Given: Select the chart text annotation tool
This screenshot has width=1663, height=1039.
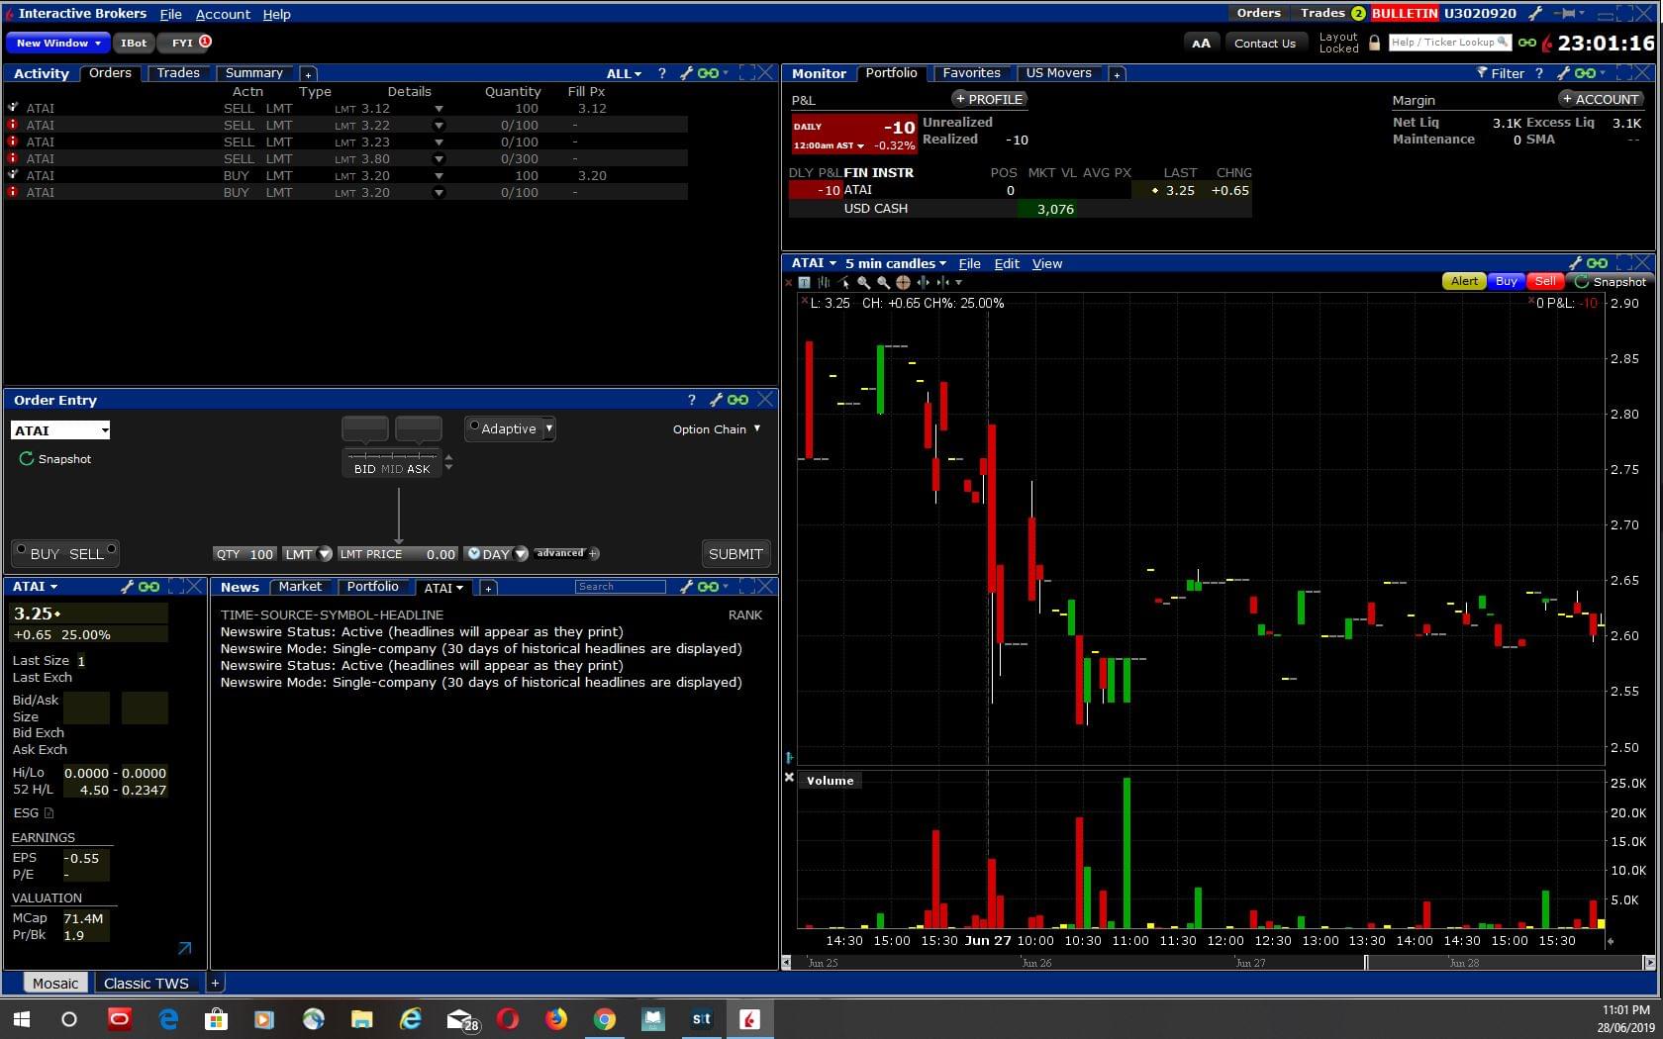Looking at the screenshot, I should point(804,282).
